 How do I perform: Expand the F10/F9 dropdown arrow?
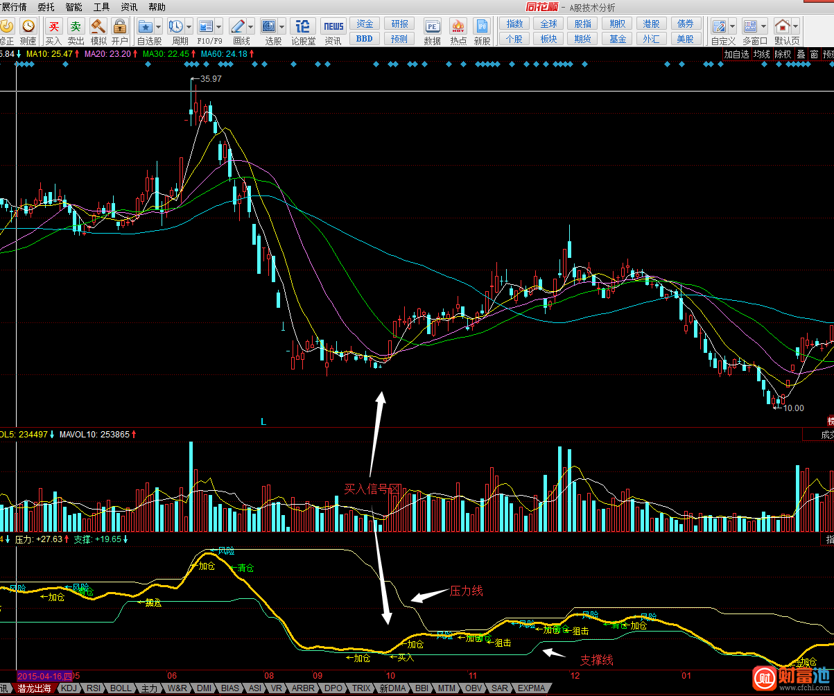pyautogui.click(x=218, y=26)
